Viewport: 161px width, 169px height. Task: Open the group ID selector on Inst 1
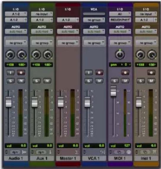[146, 43]
